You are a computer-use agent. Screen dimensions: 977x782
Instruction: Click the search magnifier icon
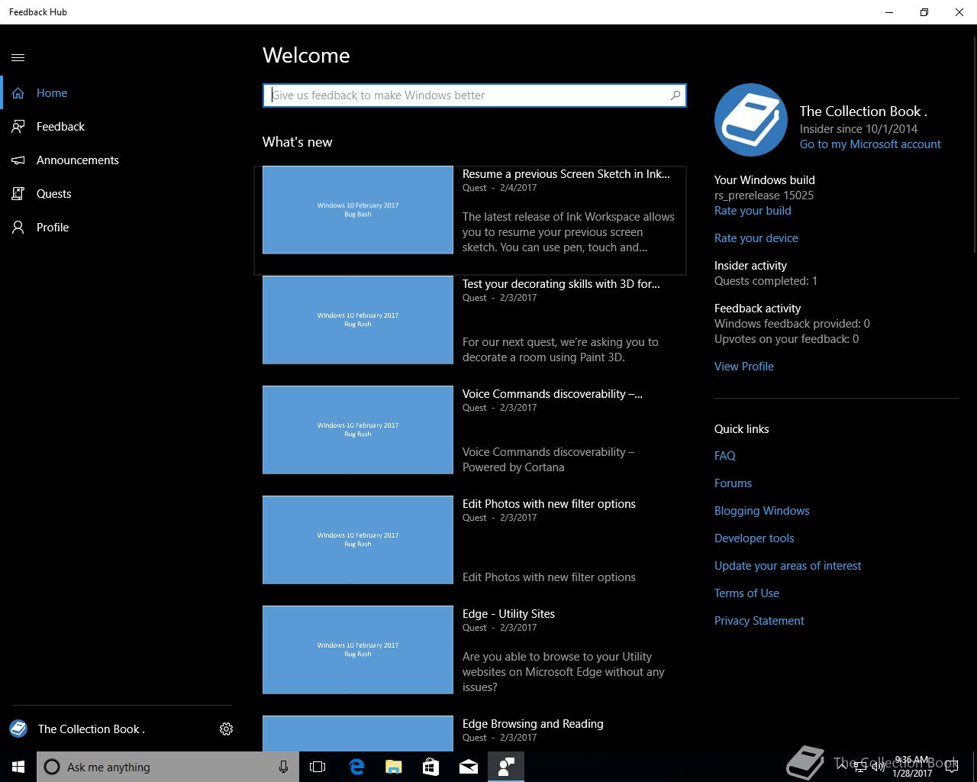click(x=676, y=95)
